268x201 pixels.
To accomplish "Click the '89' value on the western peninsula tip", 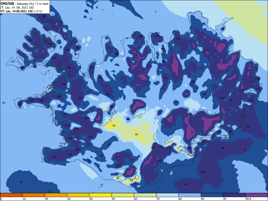I will (x=13, y=62).
